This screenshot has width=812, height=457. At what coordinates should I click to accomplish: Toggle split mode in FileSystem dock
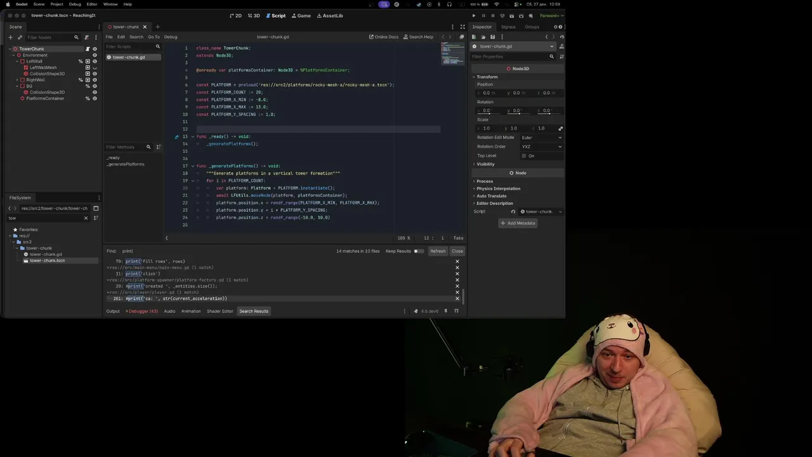click(96, 208)
